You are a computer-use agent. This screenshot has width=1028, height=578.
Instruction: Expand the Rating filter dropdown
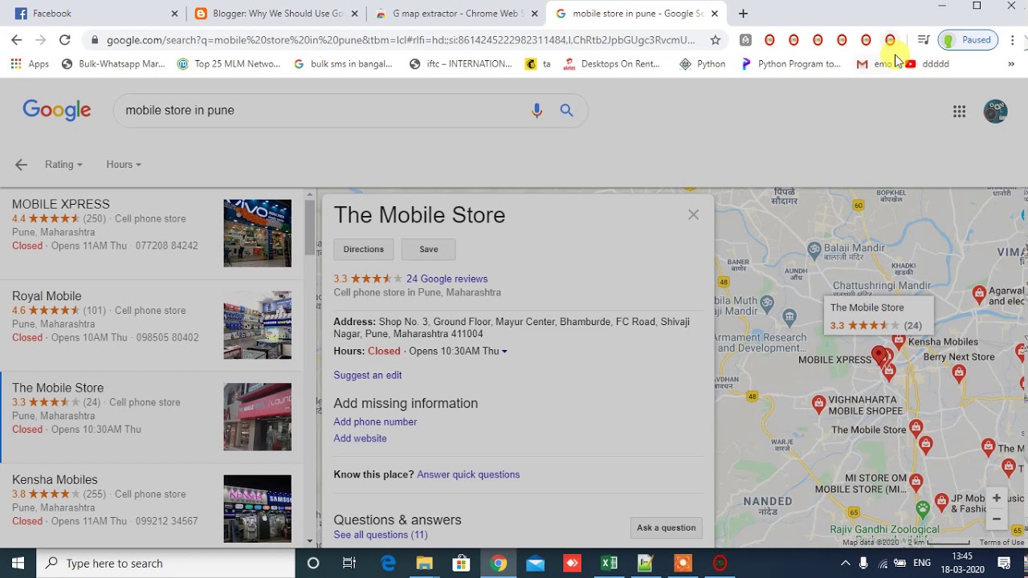coord(63,165)
